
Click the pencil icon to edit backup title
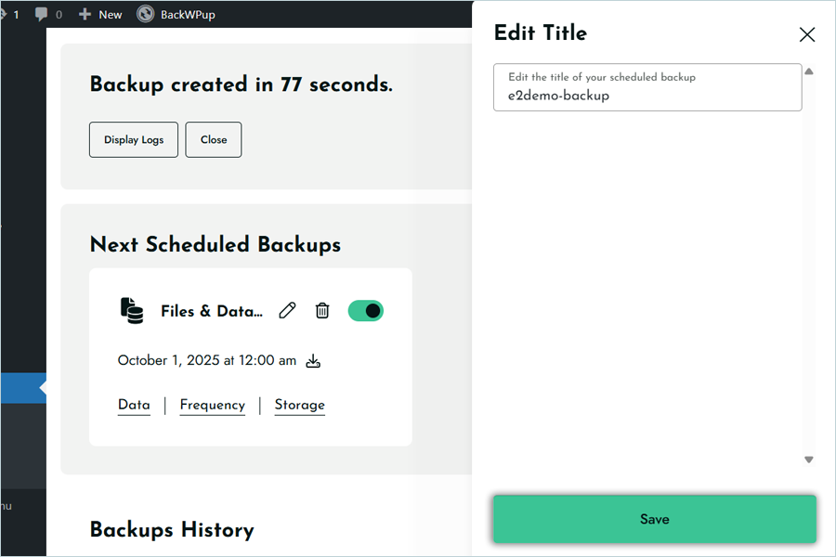click(x=287, y=311)
